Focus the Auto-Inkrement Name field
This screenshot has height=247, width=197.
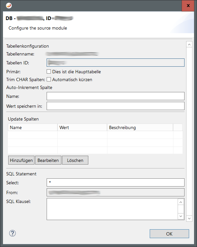pyautogui.click(x=115, y=96)
